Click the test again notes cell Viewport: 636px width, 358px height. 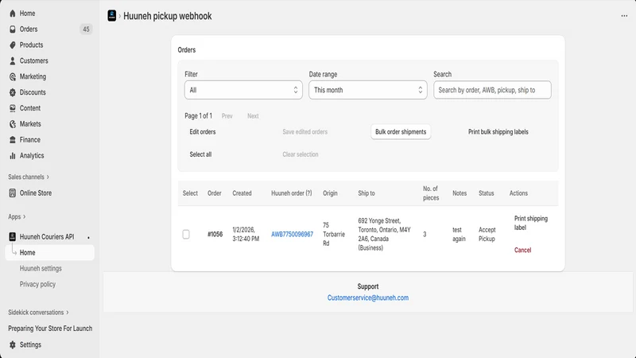pyautogui.click(x=459, y=234)
